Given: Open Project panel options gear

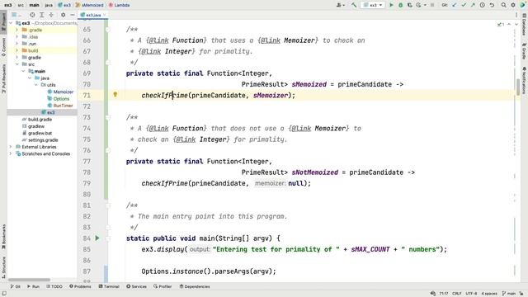Looking at the screenshot, I should (x=63, y=15).
